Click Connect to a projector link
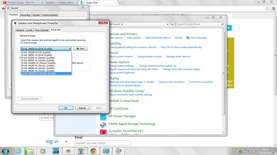277x155 pixels. (x=201, y=82)
